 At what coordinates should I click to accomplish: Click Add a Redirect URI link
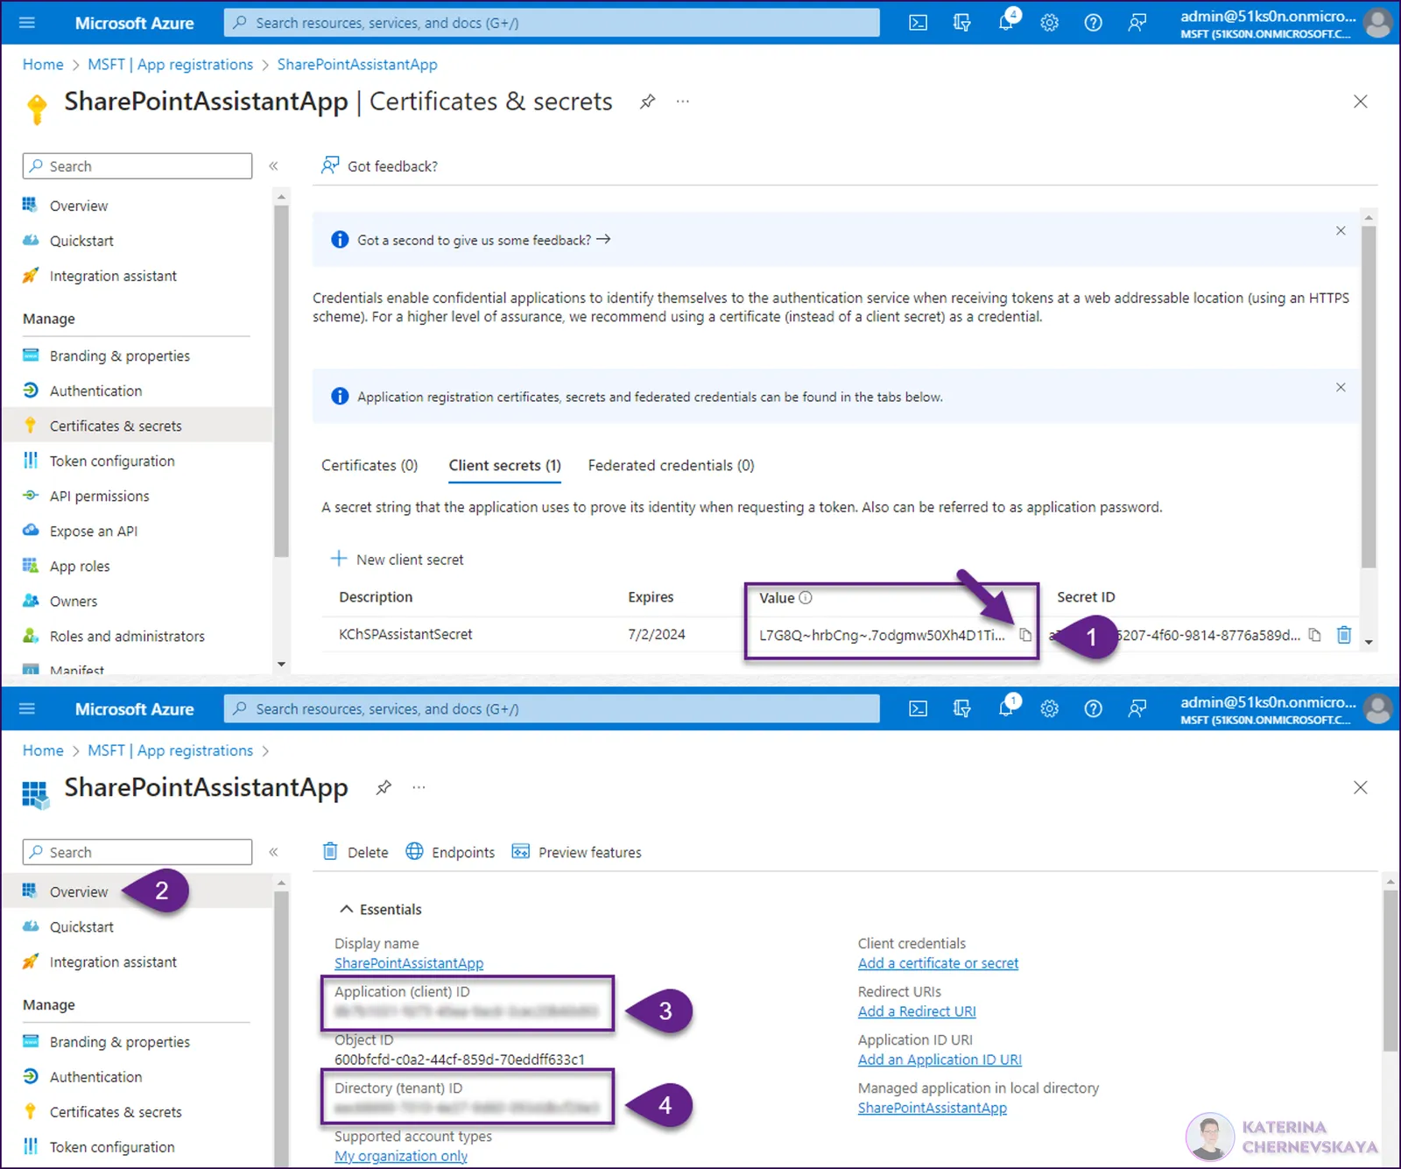(917, 1011)
